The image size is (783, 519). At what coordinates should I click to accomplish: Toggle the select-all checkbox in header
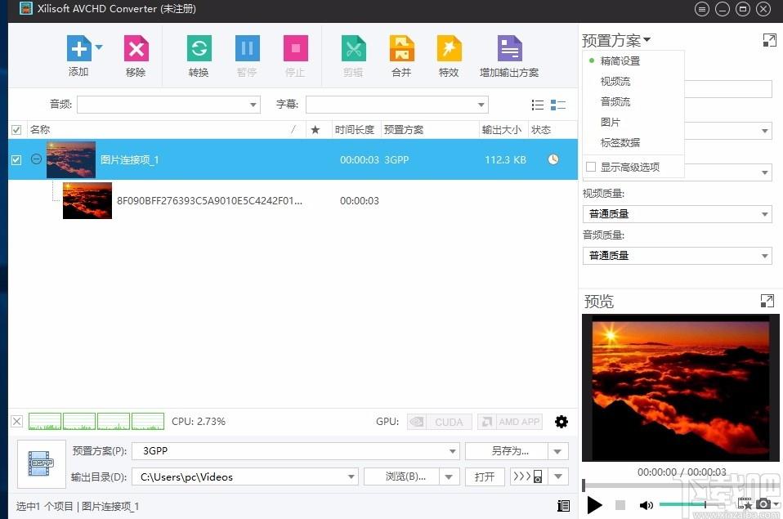point(16,130)
